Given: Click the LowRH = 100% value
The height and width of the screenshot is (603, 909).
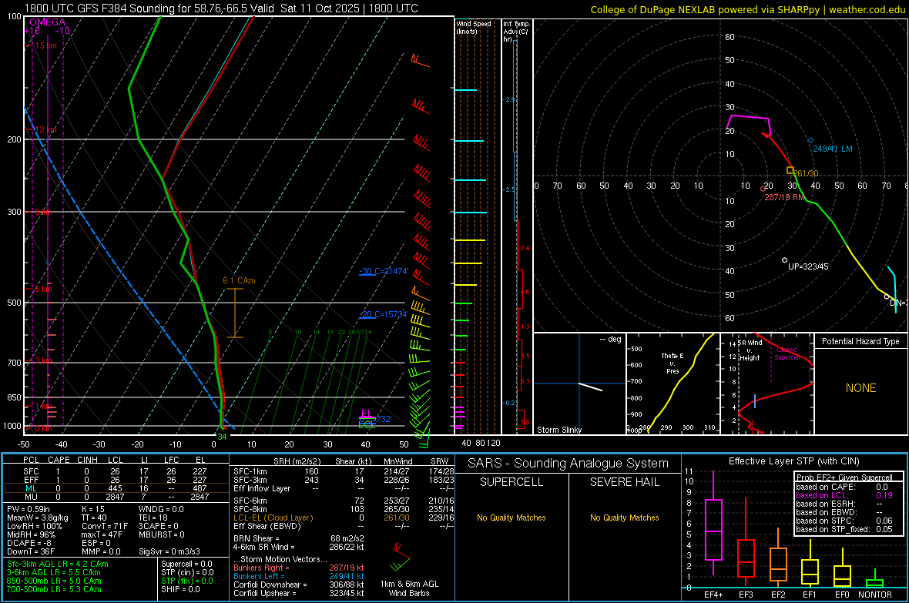Looking at the screenshot, I should point(34,526).
